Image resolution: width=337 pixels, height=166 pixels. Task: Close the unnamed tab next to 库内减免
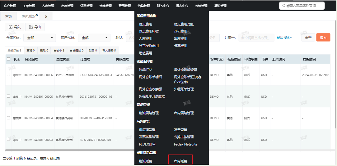click(46, 16)
